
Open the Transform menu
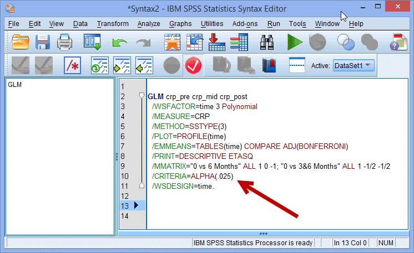[x=113, y=24]
